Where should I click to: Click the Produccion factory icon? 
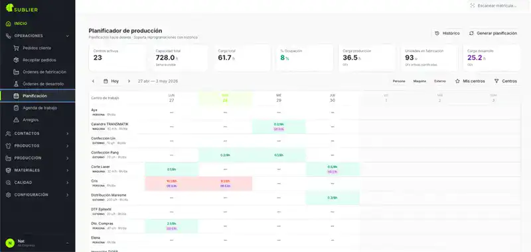[9, 158]
